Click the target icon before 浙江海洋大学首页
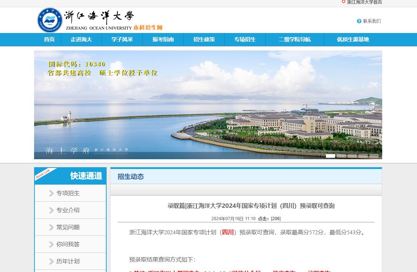 (x=344, y=2)
